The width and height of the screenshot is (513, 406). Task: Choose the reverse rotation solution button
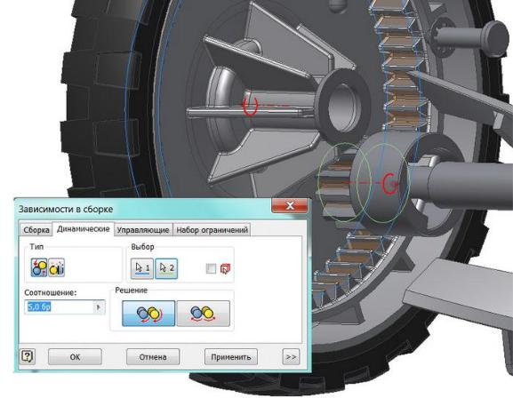[204, 314]
